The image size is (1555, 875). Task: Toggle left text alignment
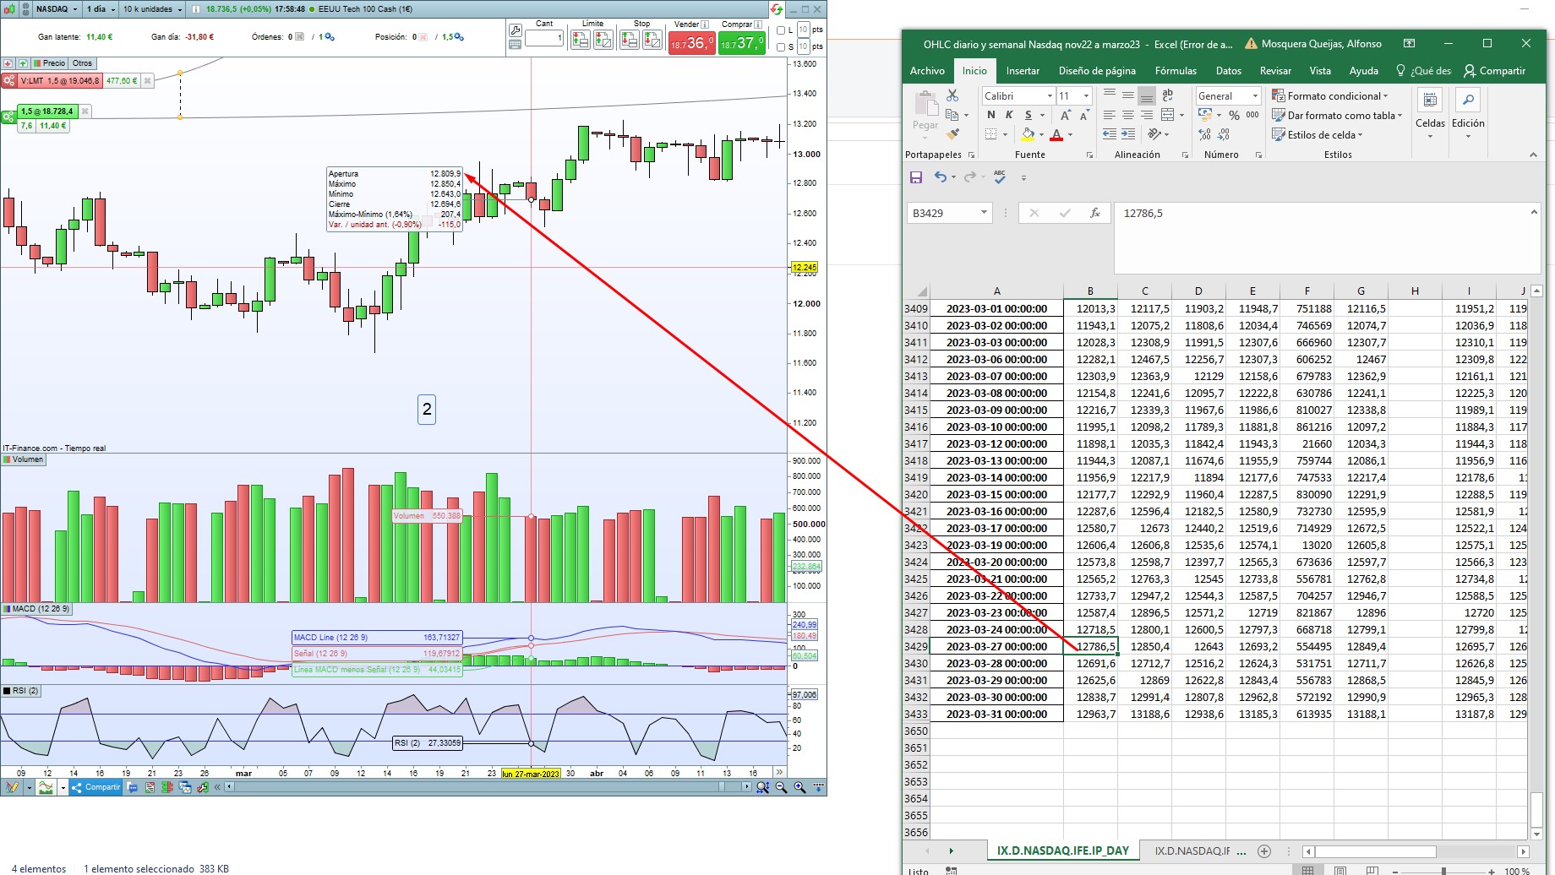tap(1110, 115)
